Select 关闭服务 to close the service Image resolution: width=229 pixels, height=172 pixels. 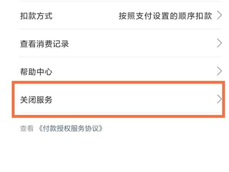[x=114, y=99]
